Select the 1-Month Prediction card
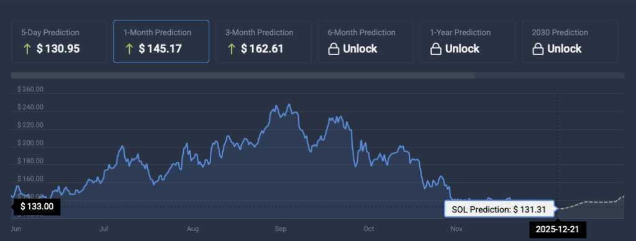This screenshot has width=636, height=241. (161, 42)
